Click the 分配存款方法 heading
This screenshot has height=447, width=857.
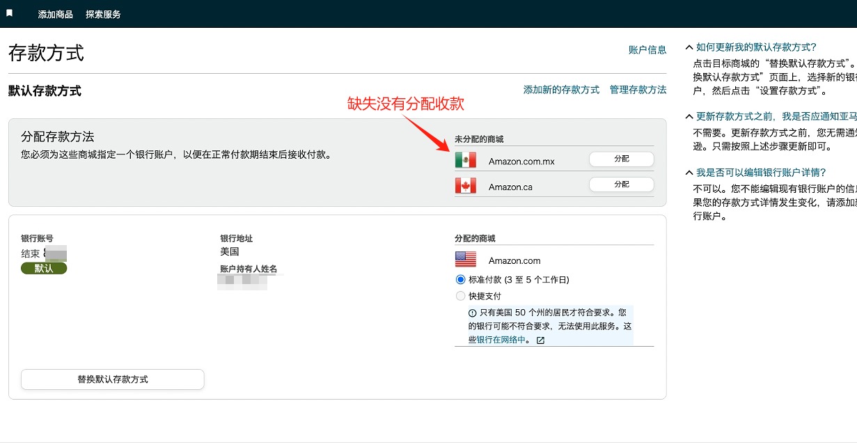coord(57,136)
